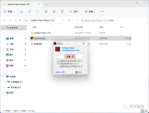Click the Flash logo in installer
149x113 pixels.
(58, 49)
